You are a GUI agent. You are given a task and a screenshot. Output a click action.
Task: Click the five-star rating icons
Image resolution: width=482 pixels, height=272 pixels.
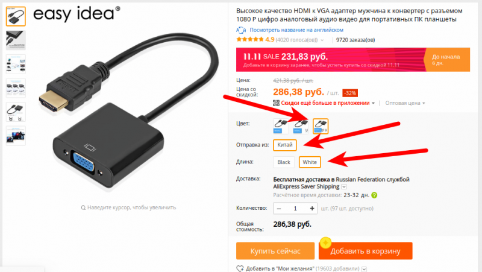pos(249,39)
